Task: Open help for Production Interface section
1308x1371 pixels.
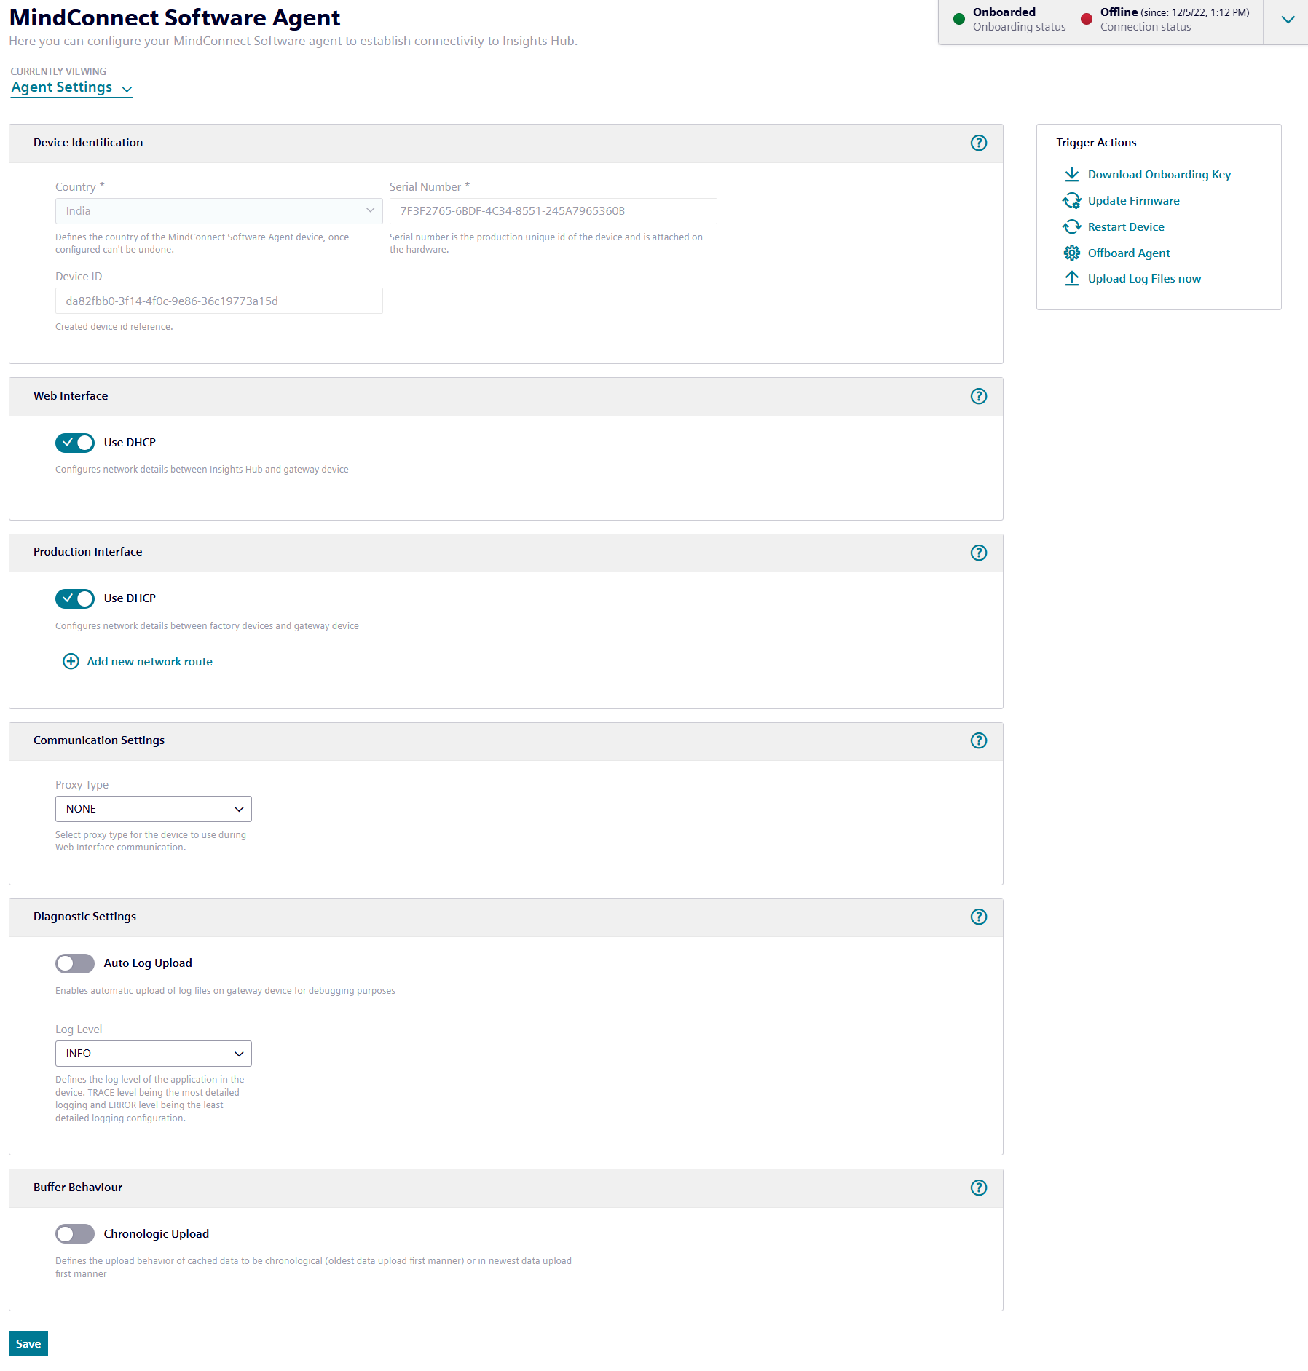Action: tap(979, 553)
